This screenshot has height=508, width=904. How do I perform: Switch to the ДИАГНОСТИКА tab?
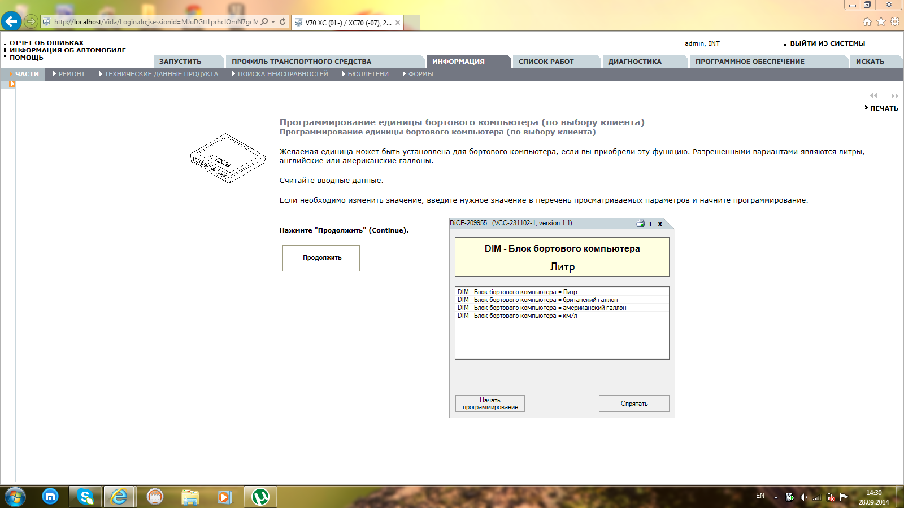pyautogui.click(x=634, y=62)
